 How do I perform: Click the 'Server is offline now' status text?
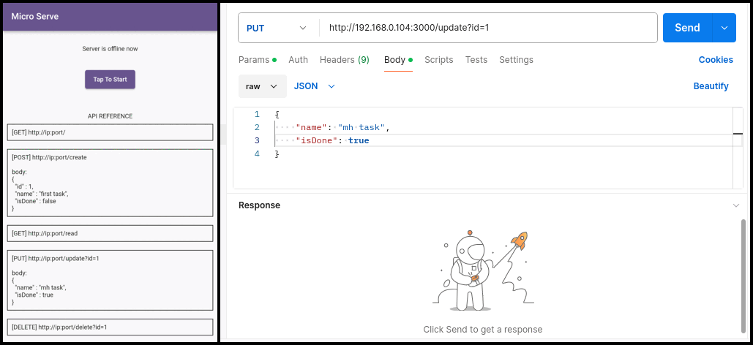pos(110,49)
